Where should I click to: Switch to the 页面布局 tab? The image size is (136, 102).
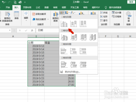(x=27, y=7)
